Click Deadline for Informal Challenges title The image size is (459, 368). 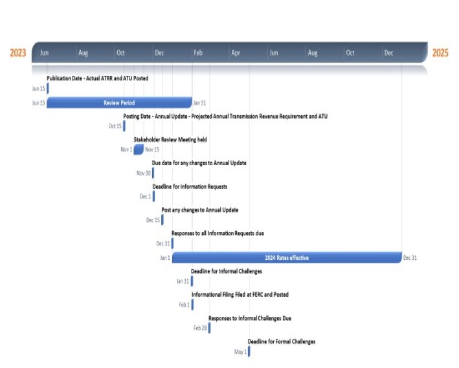(227, 271)
